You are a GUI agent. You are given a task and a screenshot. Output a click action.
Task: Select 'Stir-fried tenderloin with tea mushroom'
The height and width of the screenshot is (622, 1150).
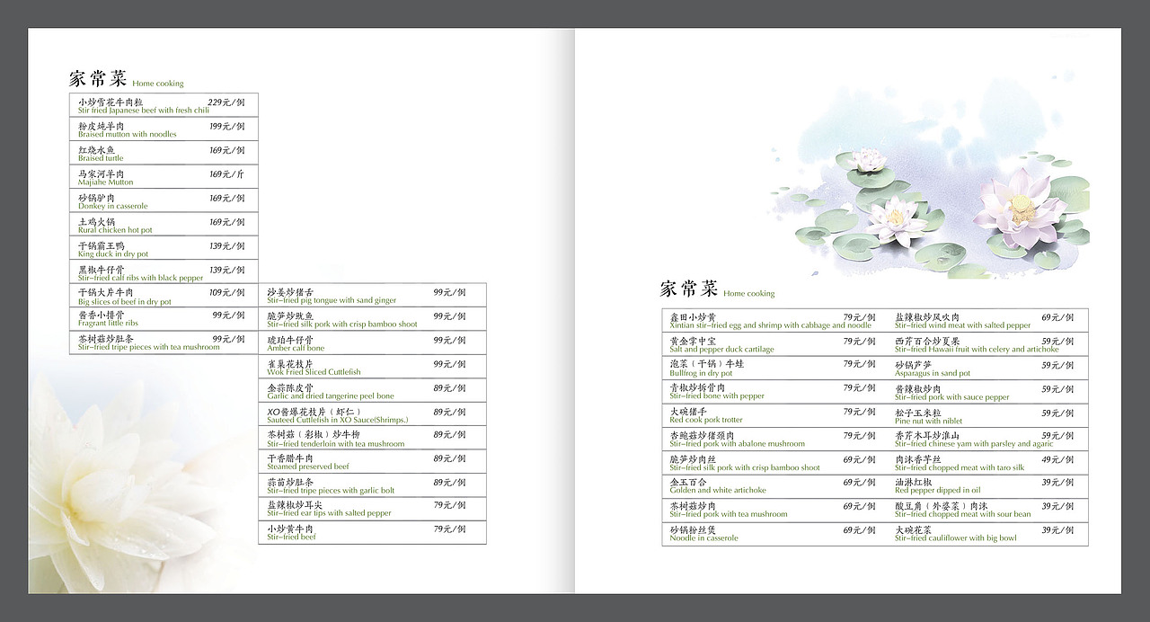click(x=336, y=444)
